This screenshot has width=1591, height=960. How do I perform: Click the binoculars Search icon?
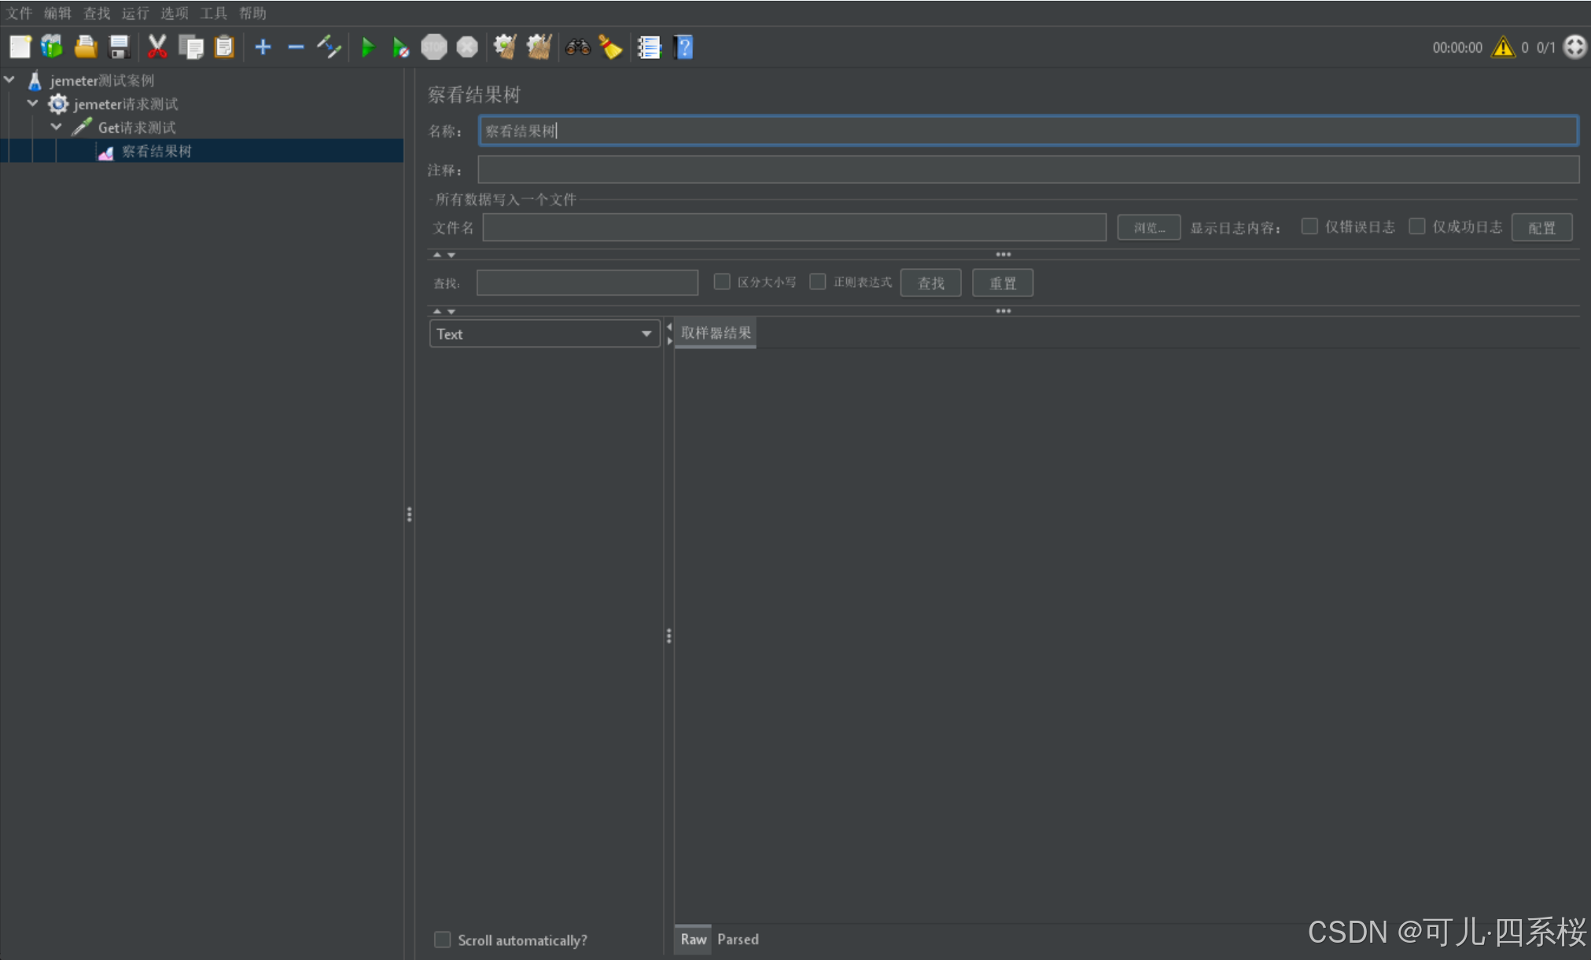pos(577,47)
